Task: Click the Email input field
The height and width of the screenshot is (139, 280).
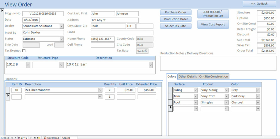Action: [x=122, y=33]
